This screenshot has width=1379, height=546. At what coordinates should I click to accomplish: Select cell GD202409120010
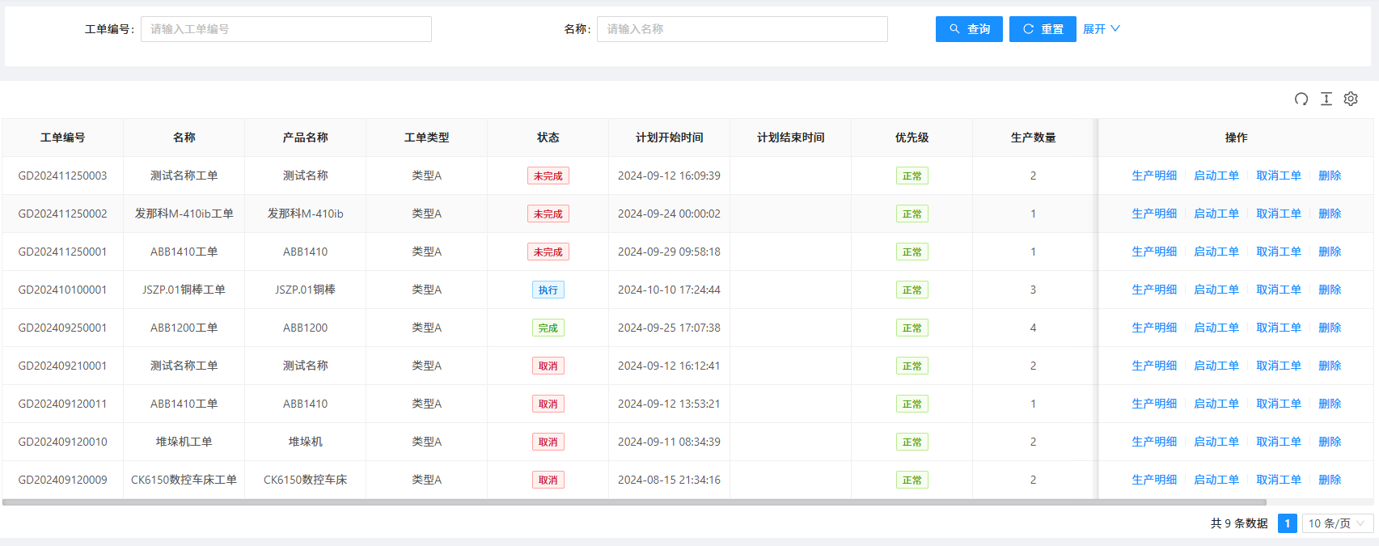coord(63,442)
